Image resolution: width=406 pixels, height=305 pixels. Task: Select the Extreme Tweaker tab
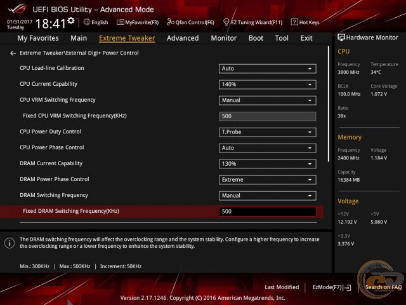pos(127,38)
